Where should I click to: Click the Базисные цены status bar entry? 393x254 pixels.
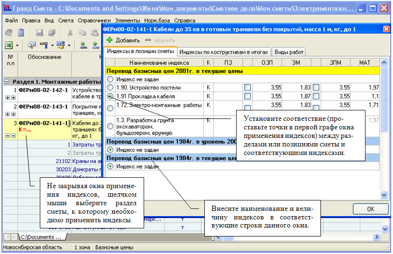(114, 247)
